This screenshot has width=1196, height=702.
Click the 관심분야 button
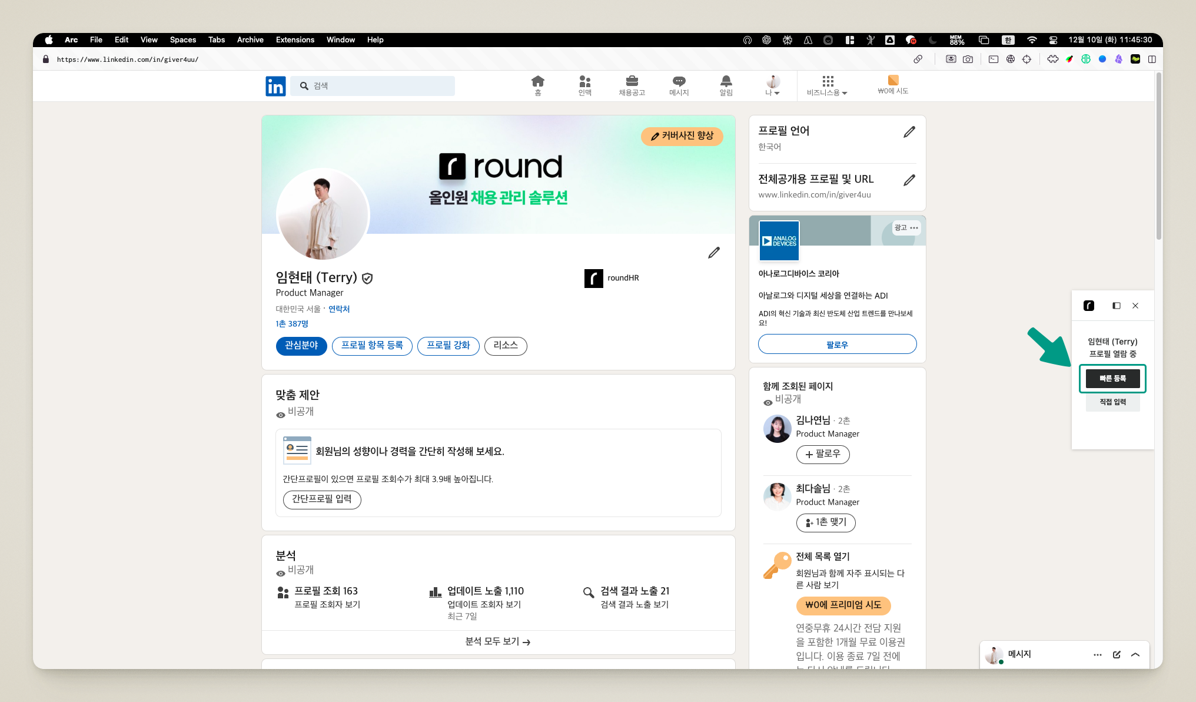(x=301, y=346)
